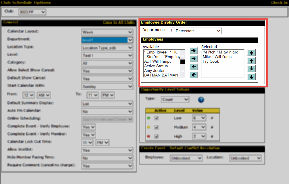
Task: Select Fry Cook in the Selected list
Action: click(211, 61)
